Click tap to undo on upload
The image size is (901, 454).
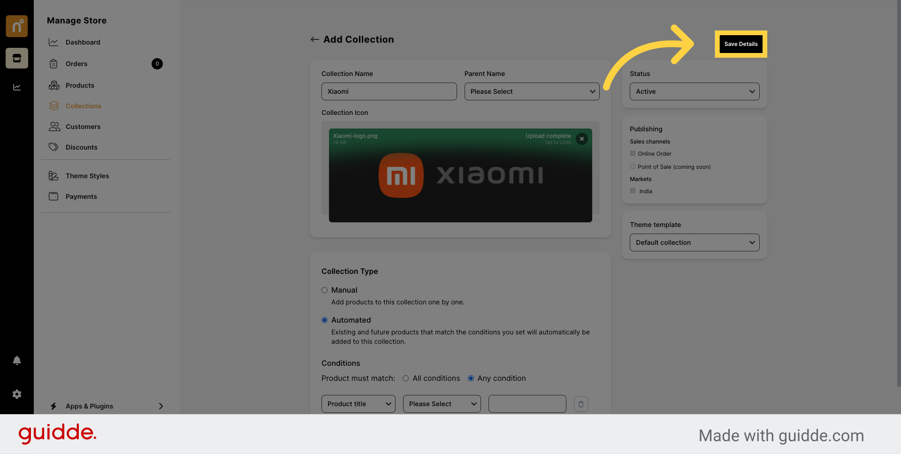[558, 143]
